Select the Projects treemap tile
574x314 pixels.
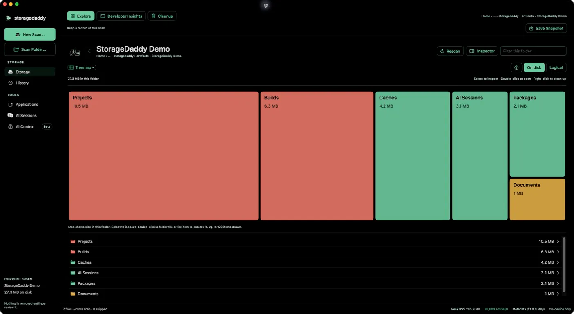[163, 156]
